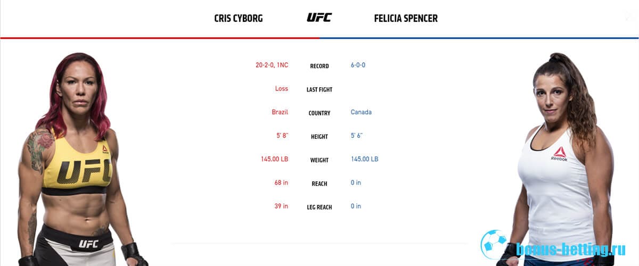Screen dimensions: 639x266
Task: Click the RECORD stat label
Action: 319,66
